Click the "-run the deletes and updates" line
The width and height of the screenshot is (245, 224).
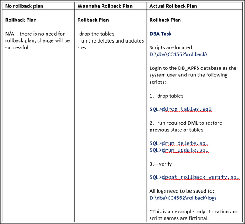point(110,40)
